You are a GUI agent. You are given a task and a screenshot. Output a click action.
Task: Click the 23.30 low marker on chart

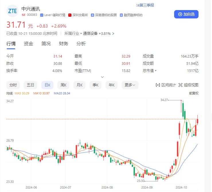point(141,181)
